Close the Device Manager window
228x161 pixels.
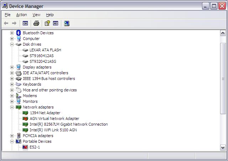(x=222, y=6)
